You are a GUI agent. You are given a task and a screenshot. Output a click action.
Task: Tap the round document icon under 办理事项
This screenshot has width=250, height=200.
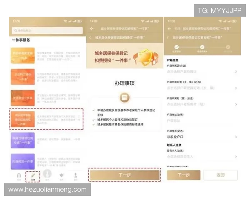pos(125,97)
